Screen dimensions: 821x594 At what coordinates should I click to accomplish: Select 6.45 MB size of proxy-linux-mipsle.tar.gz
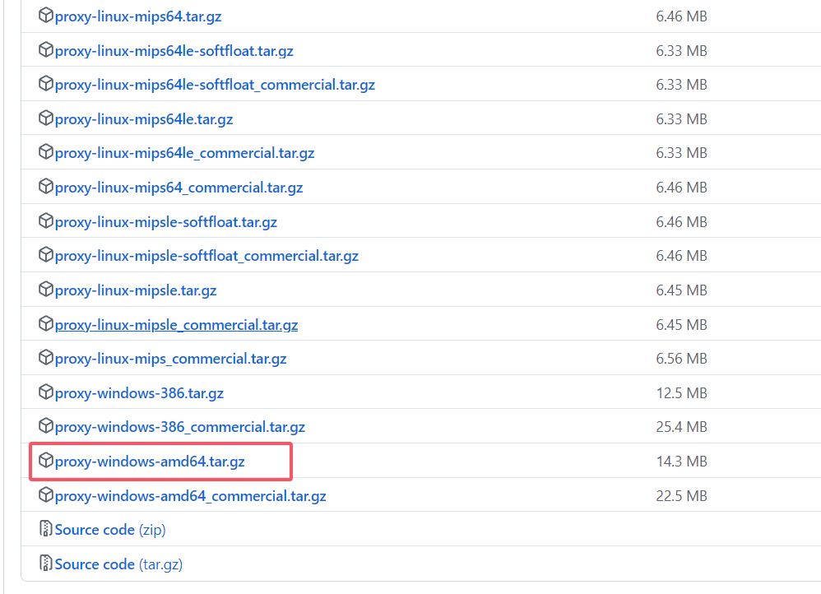(x=682, y=290)
